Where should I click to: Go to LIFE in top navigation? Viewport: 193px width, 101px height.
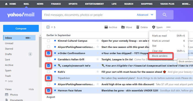(x=114, y=4)
